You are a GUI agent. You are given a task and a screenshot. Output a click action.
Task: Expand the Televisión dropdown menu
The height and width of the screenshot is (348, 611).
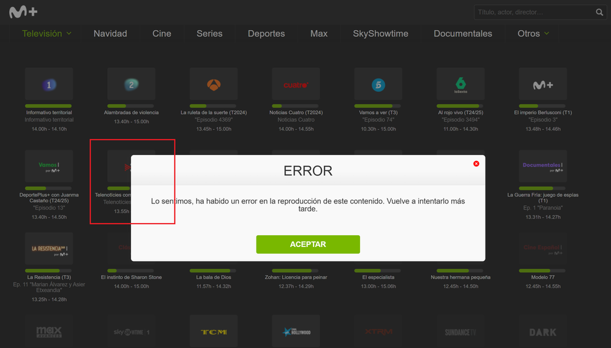tap(47, 34)
